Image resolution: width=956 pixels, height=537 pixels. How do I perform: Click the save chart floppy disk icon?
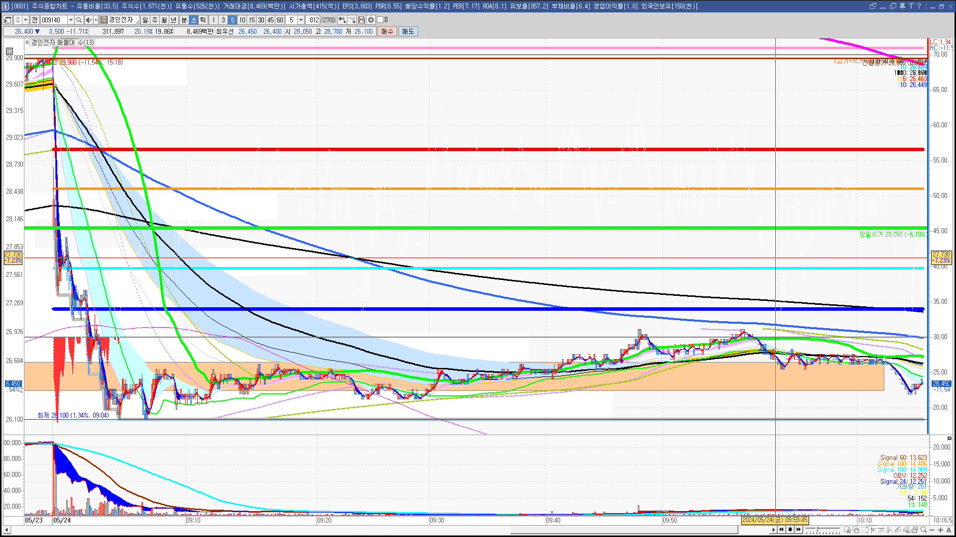pyautogui.click(x=361, y=20)
